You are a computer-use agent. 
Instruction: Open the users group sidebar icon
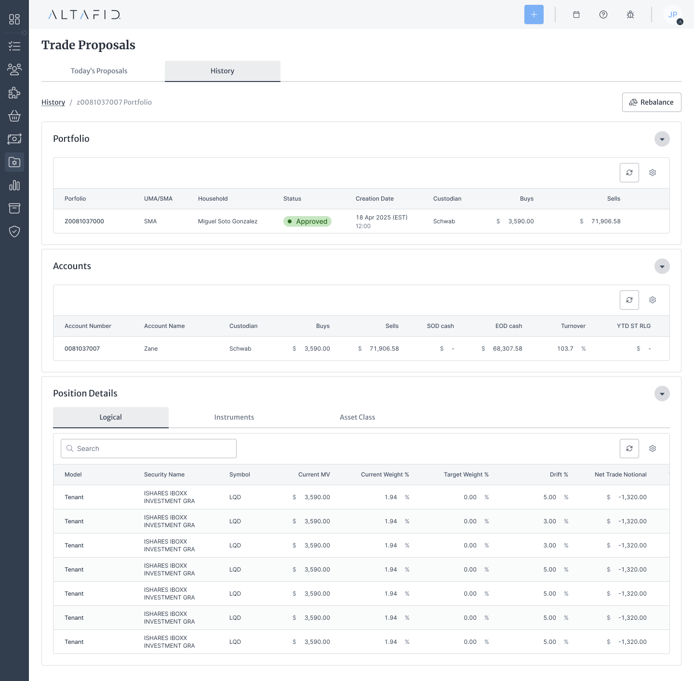14,69
